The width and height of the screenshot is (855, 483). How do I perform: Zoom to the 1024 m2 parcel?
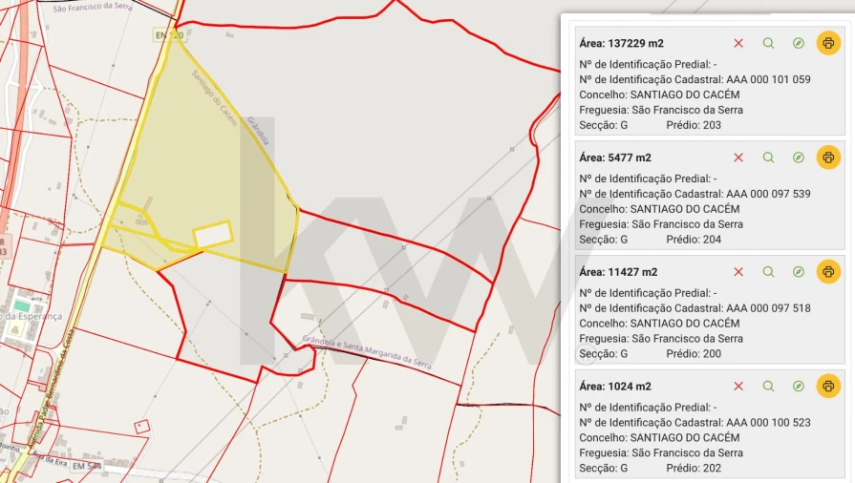[x=768, y=387]
